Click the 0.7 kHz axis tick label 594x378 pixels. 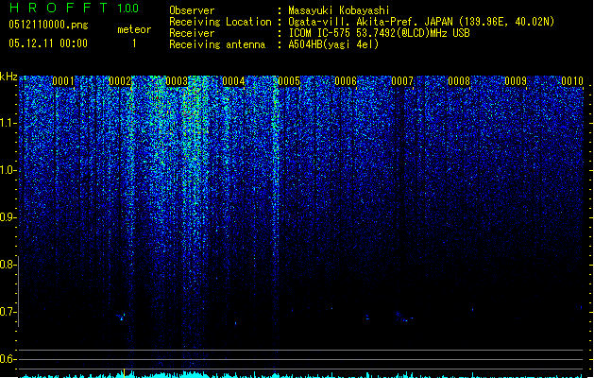pyautogui.click(x=8, y=312)
